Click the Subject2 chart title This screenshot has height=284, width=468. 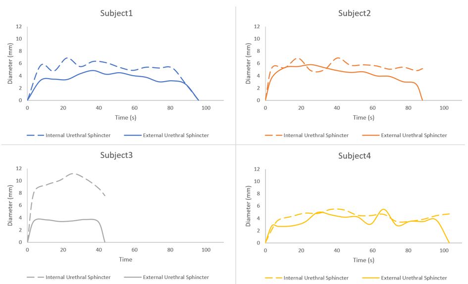point(354,13)
